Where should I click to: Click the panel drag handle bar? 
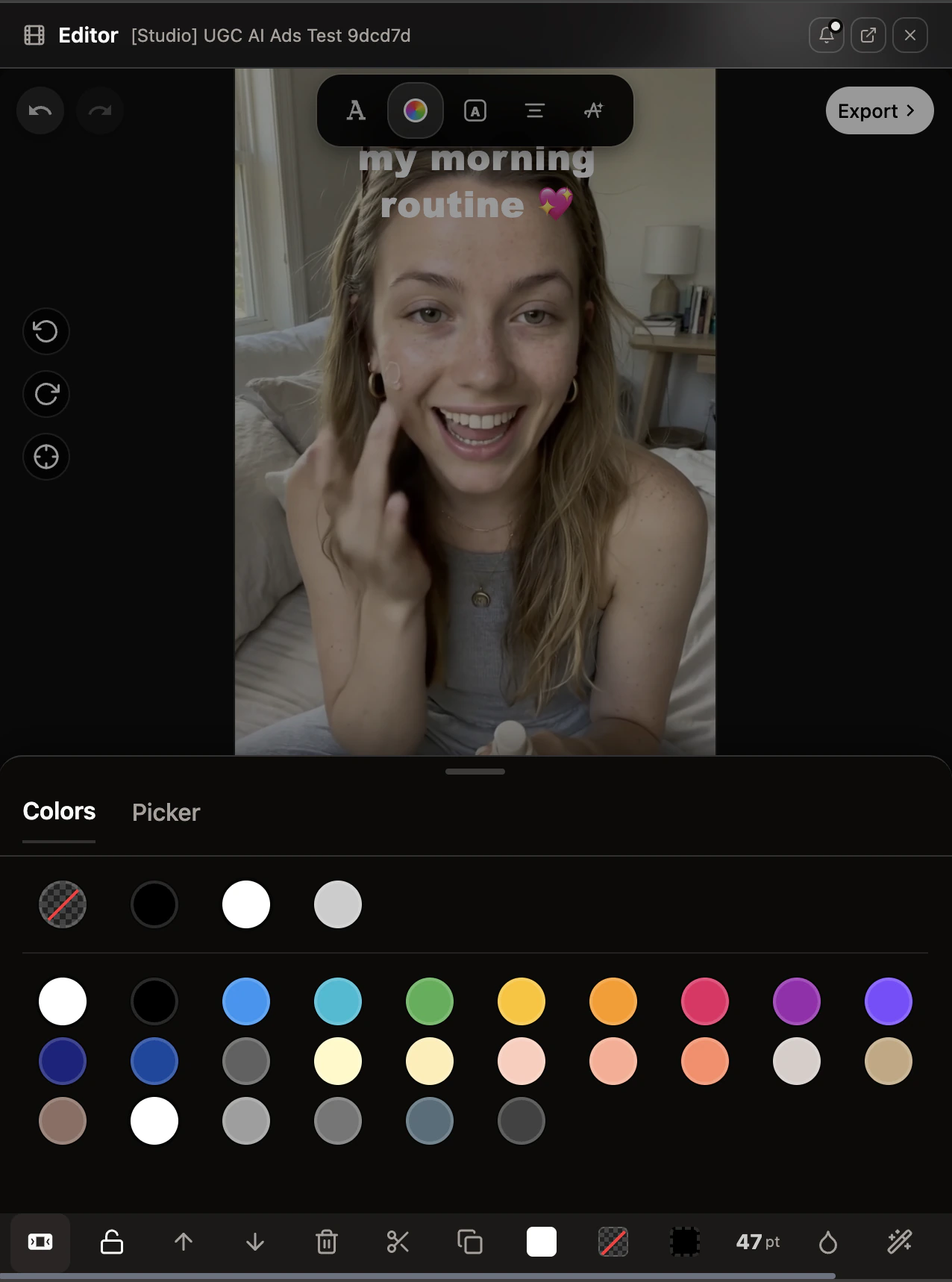(475, 772)
